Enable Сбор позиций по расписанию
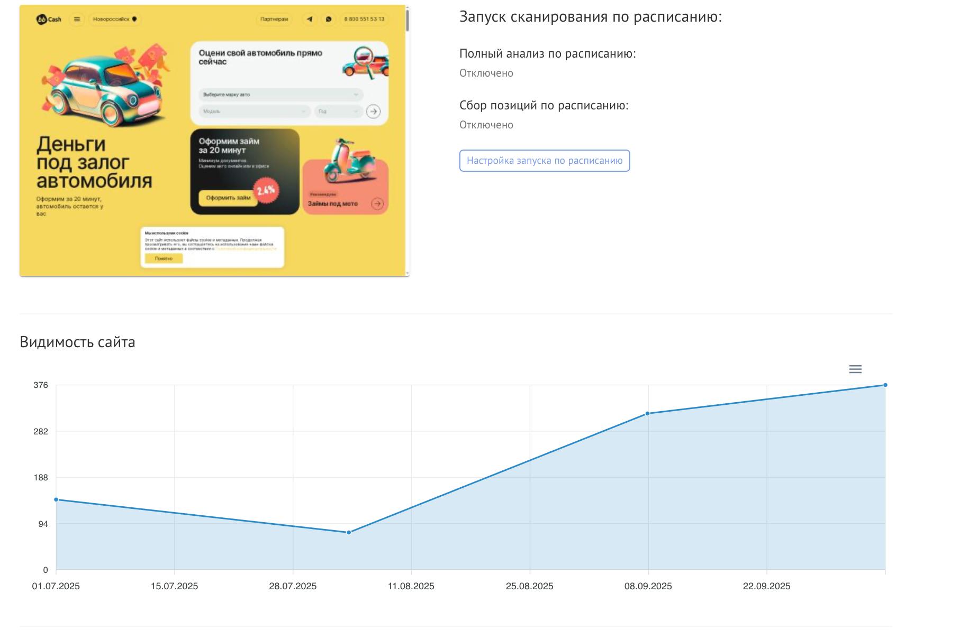This screenshot has width=960, height=631. [485, 125]
